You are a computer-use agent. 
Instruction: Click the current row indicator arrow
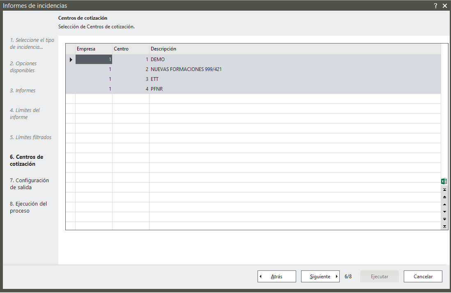[x=71, y=60]
